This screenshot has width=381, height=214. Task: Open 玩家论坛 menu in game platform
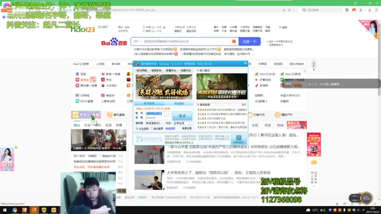pyautogui.click(x=156, y=70)
